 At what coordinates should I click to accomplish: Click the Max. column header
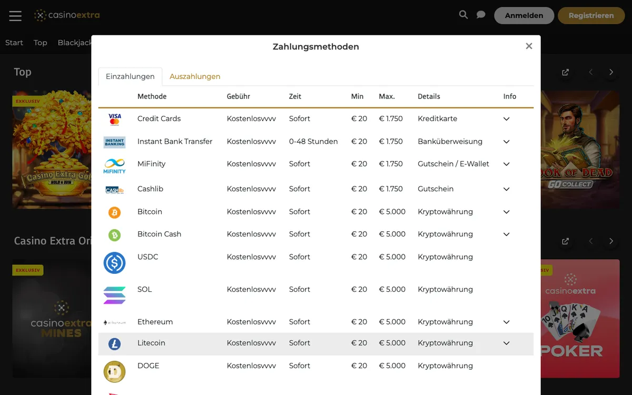(387, 96)
